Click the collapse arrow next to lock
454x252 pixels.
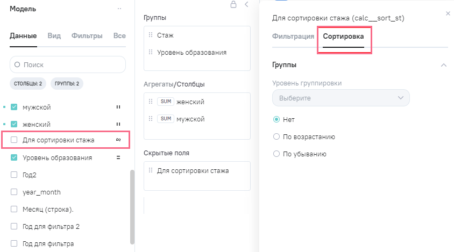[x=246, y=5]
